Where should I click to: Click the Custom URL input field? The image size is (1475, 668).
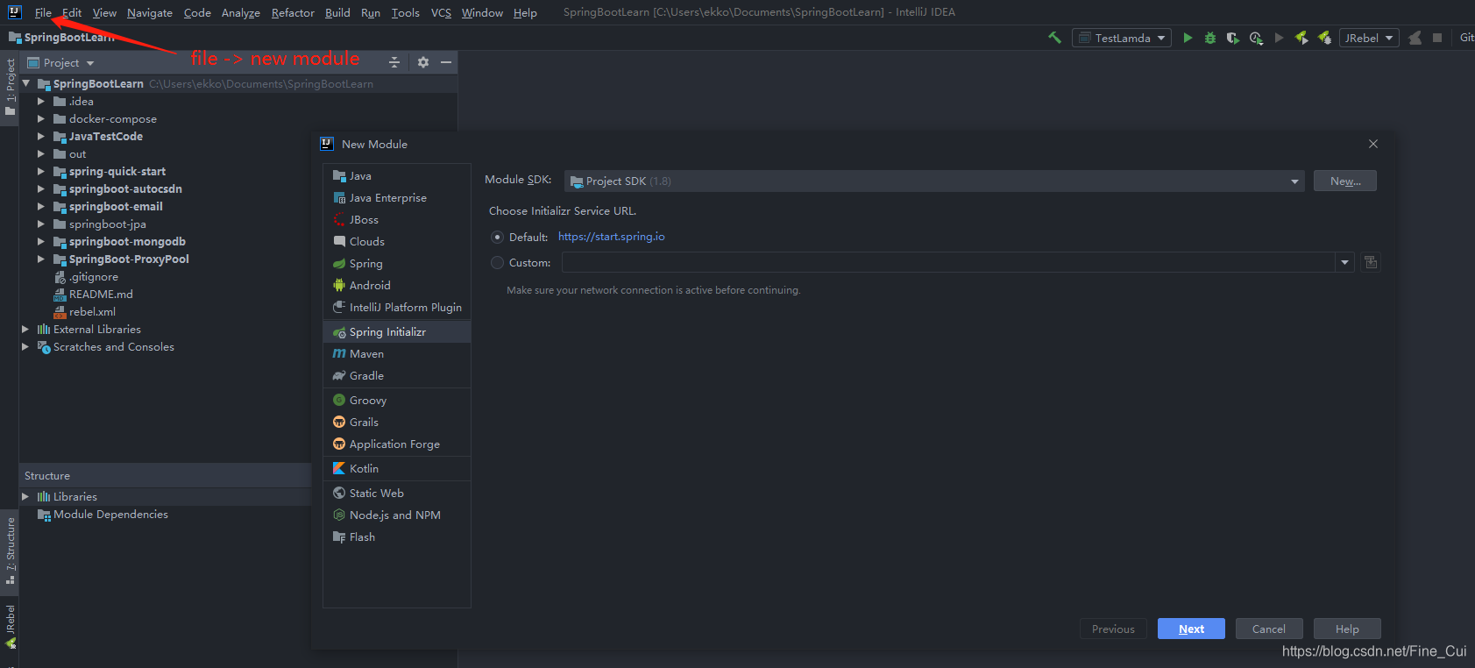coord(949,262)
